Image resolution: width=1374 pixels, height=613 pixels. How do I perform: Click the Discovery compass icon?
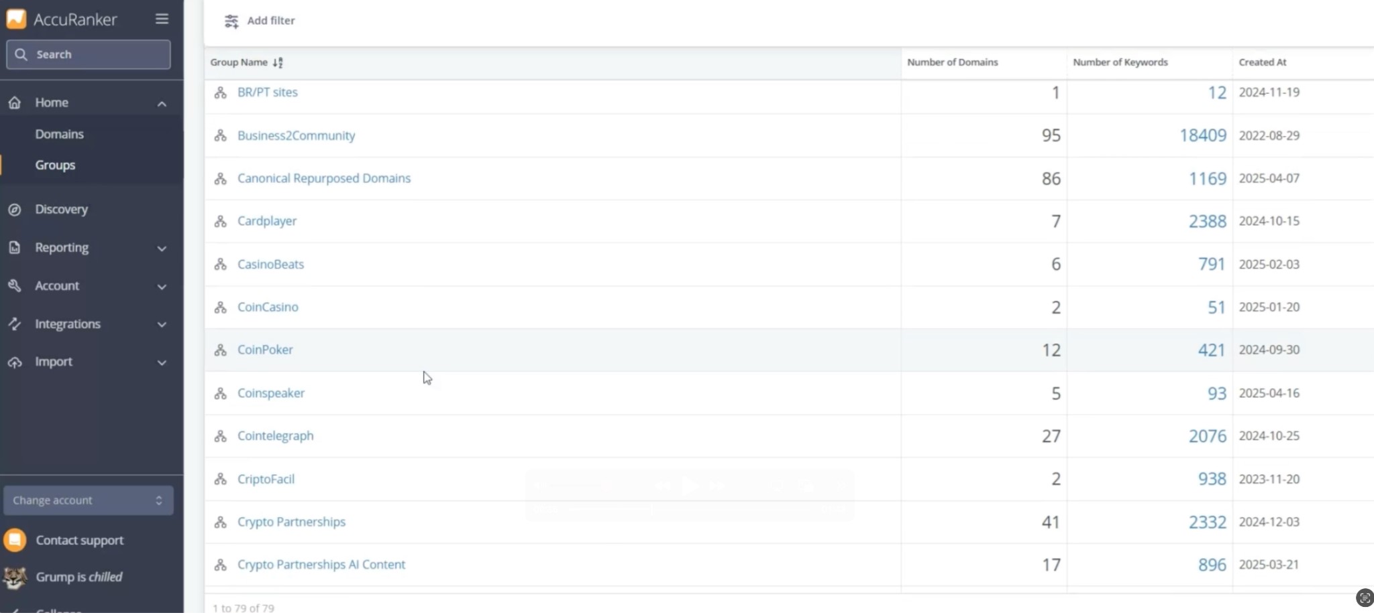(x=15, y=210)
